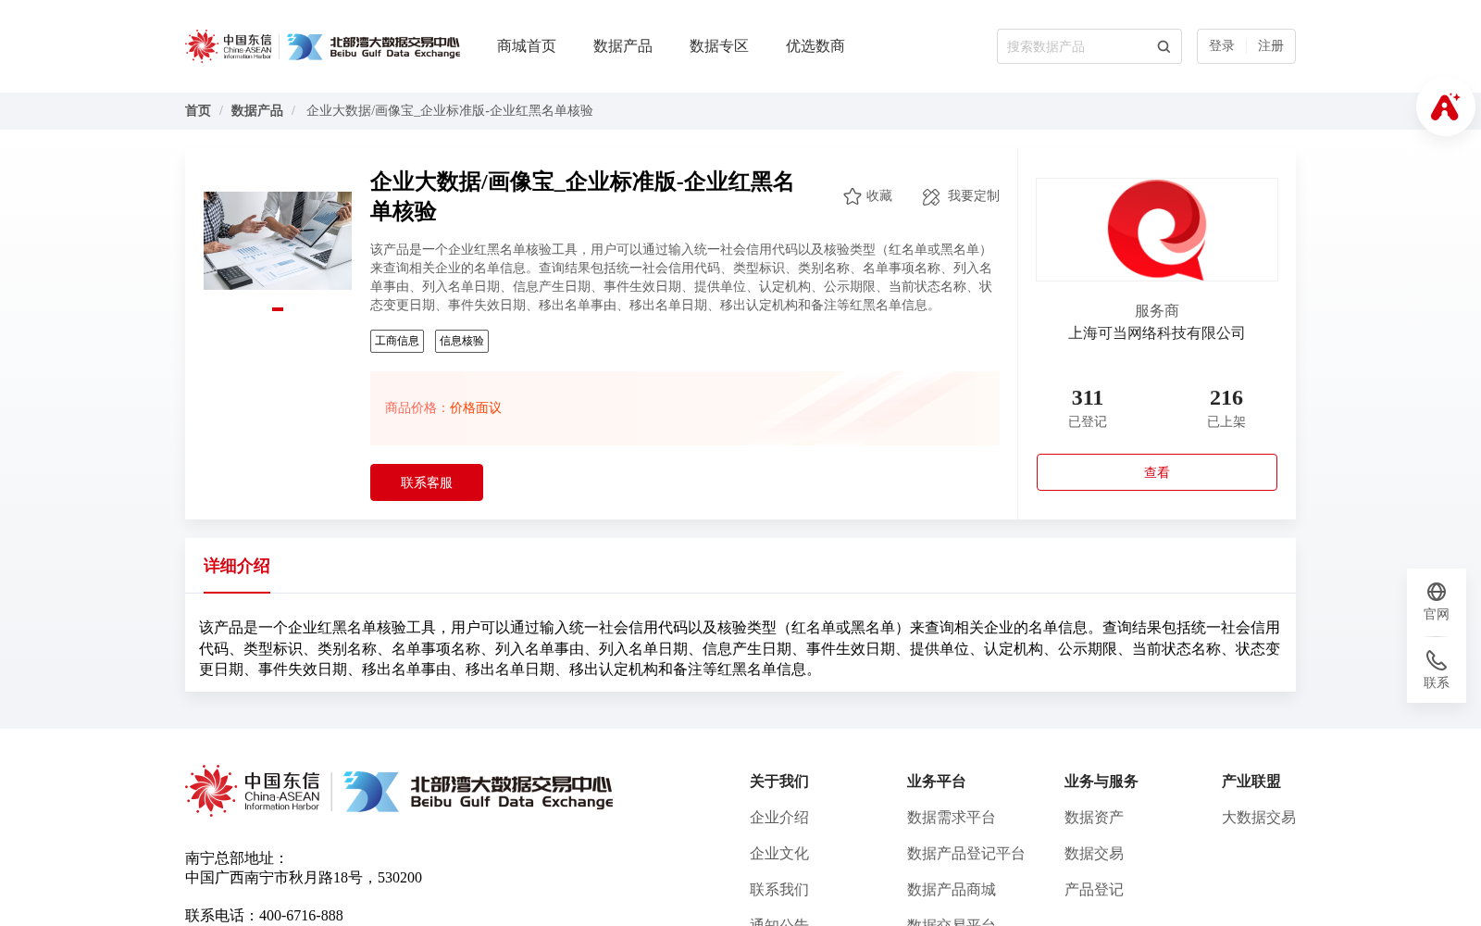This screenshot has width=1481, height=926.
Task: Click the 注册 register link
Action: pyautogui.click(x=1271, y=46)
